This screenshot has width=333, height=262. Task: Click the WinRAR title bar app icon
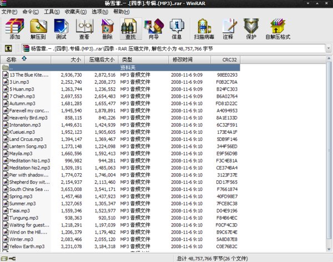coord(3,3)
